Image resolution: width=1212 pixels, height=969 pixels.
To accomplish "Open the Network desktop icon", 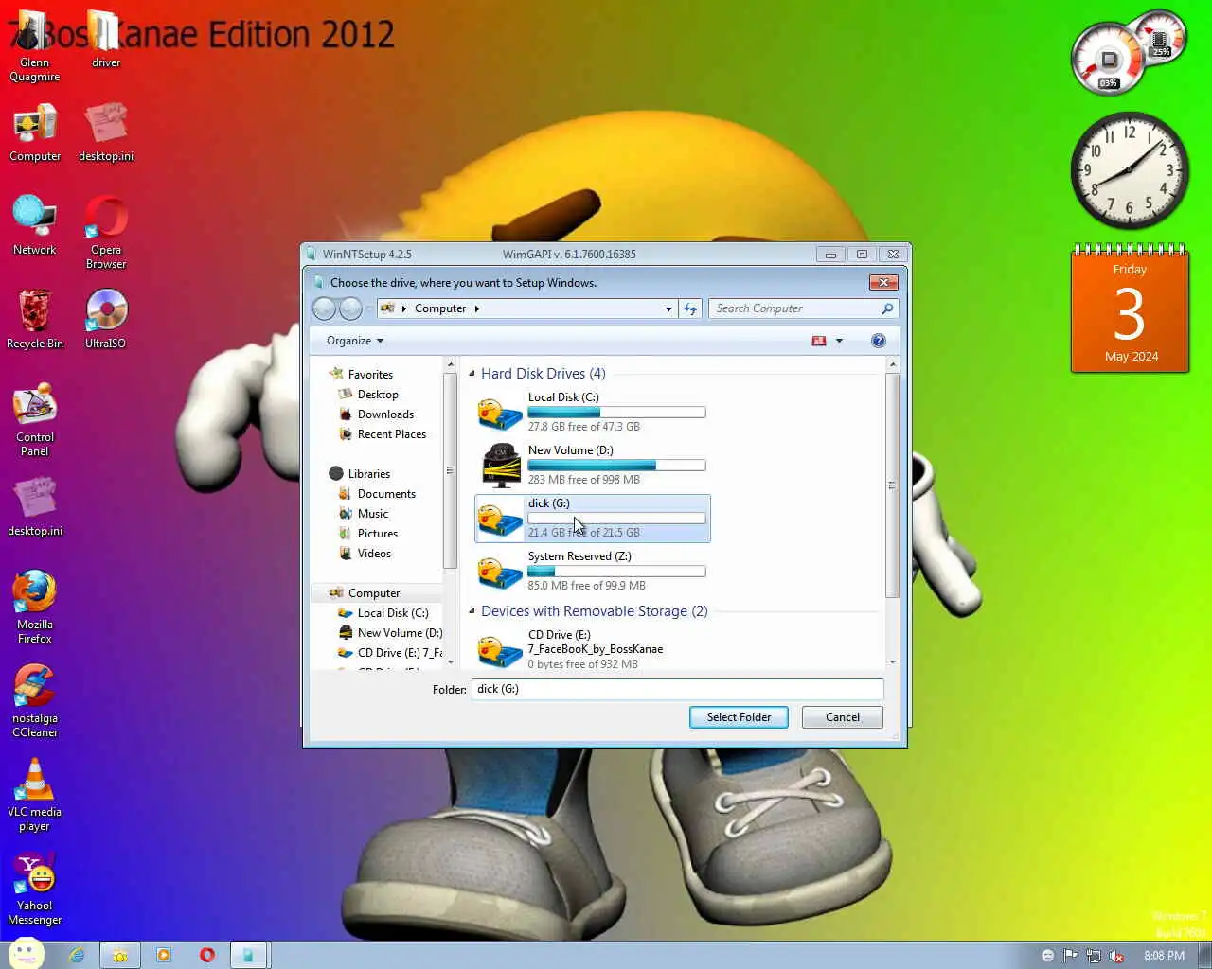I will pyautogui.click(x=35, y=226).
